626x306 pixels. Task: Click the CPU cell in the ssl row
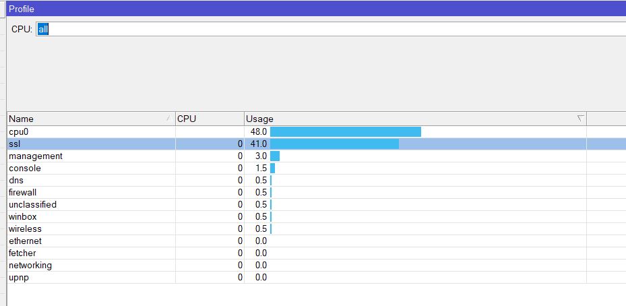click(210, 144)
